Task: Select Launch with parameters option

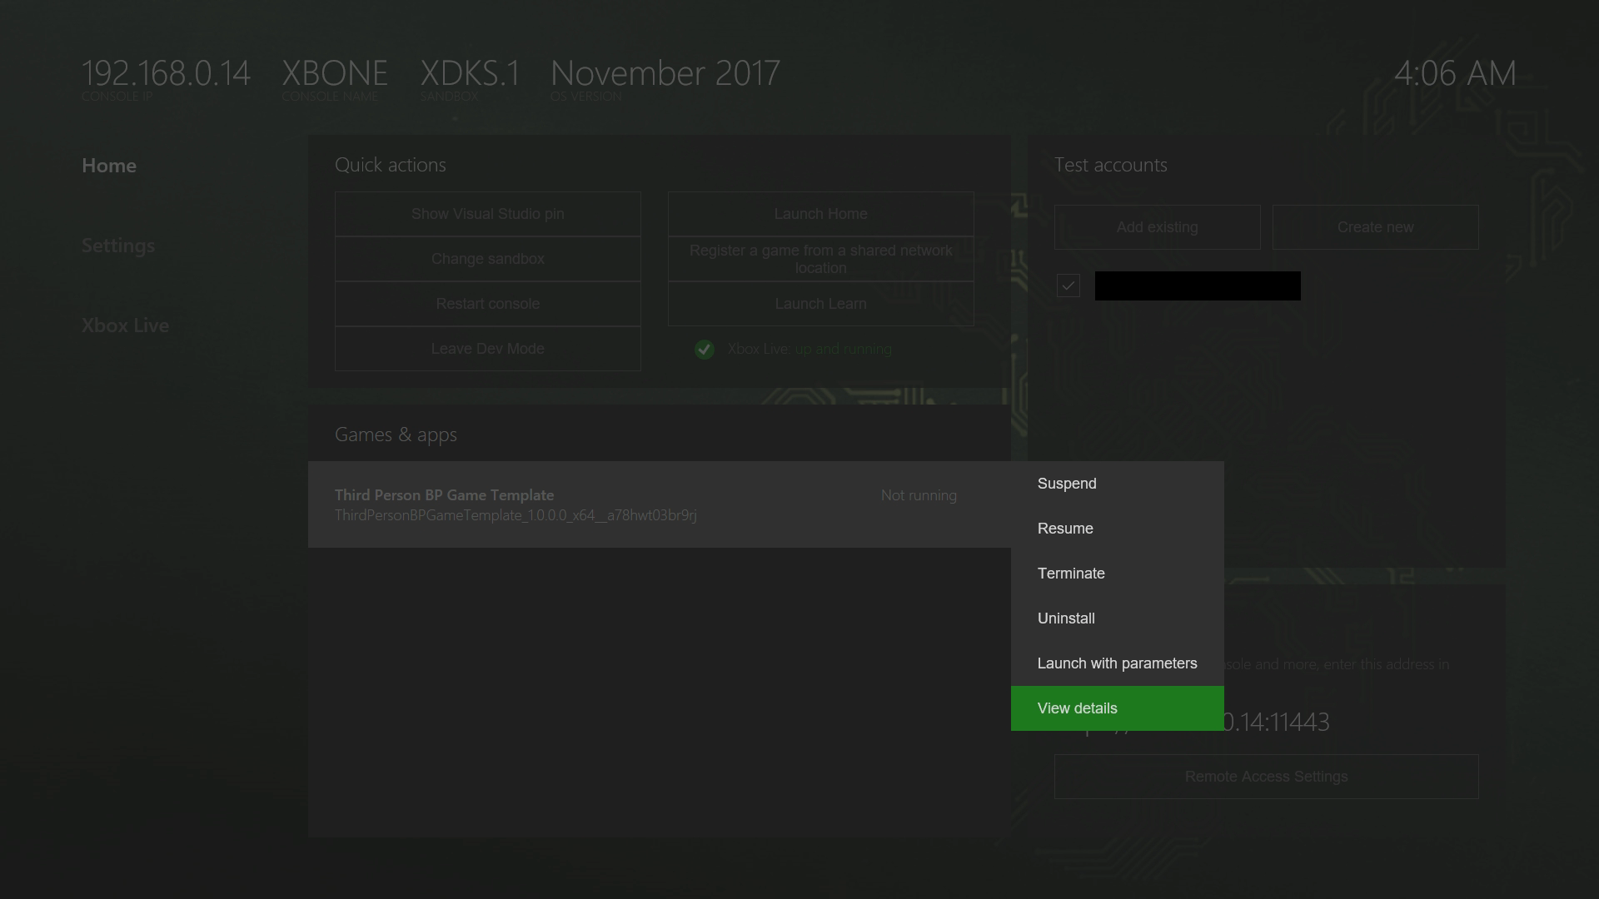Action: click(1117, 663)
